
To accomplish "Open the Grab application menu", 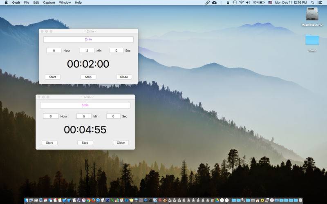I will pyautogui.click(x=16, y=2).
